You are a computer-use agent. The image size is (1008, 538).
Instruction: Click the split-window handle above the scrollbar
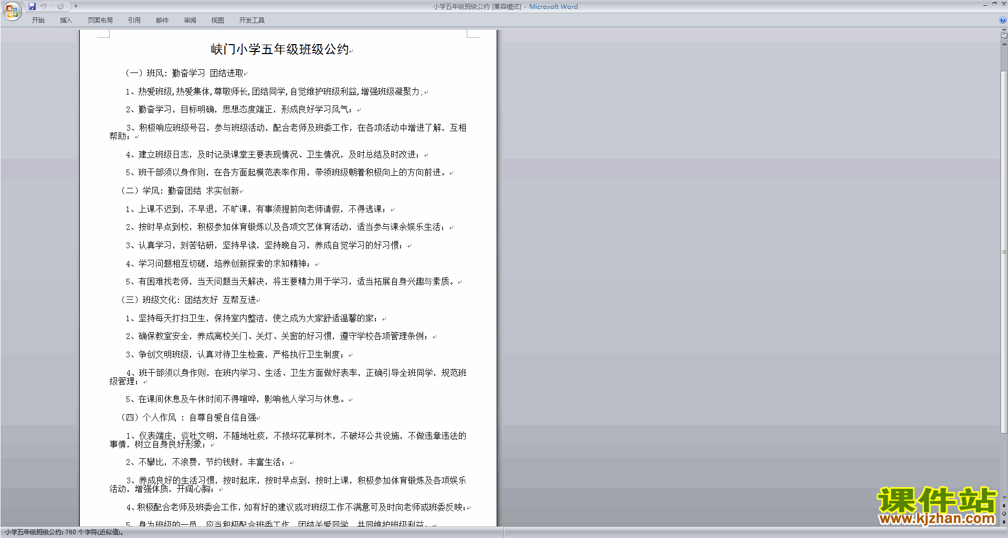[x=1004, y=30]
